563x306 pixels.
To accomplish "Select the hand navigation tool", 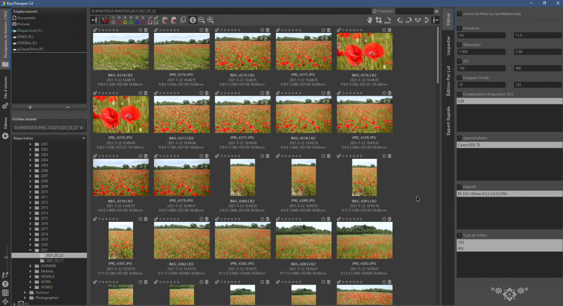I will [x=369, y=20].
